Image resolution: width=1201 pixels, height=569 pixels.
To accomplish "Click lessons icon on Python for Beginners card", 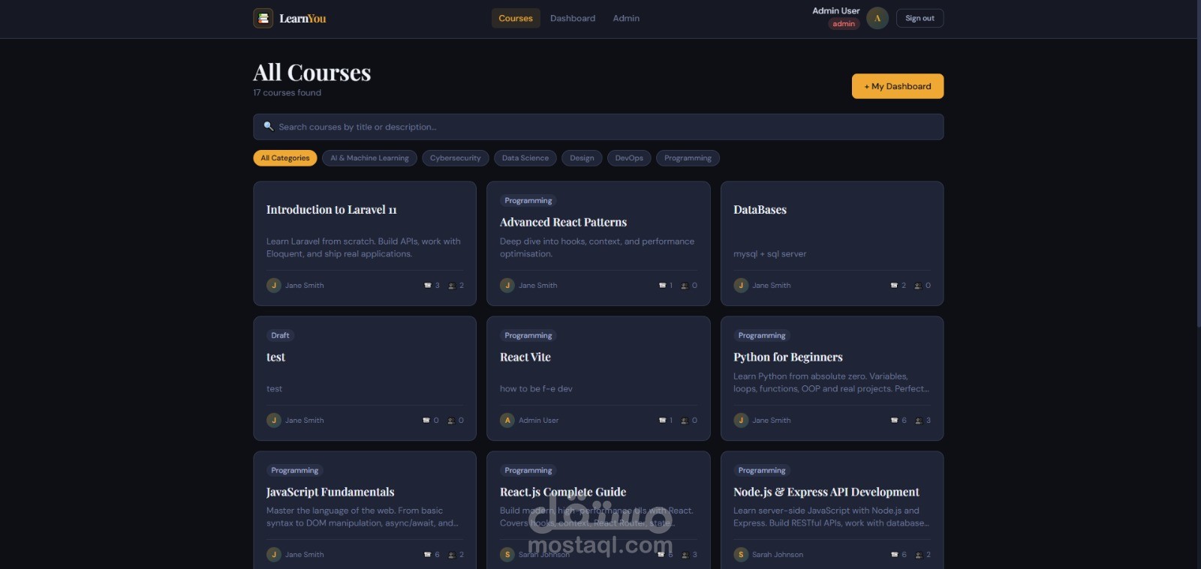I will click(x=894, y=420).
